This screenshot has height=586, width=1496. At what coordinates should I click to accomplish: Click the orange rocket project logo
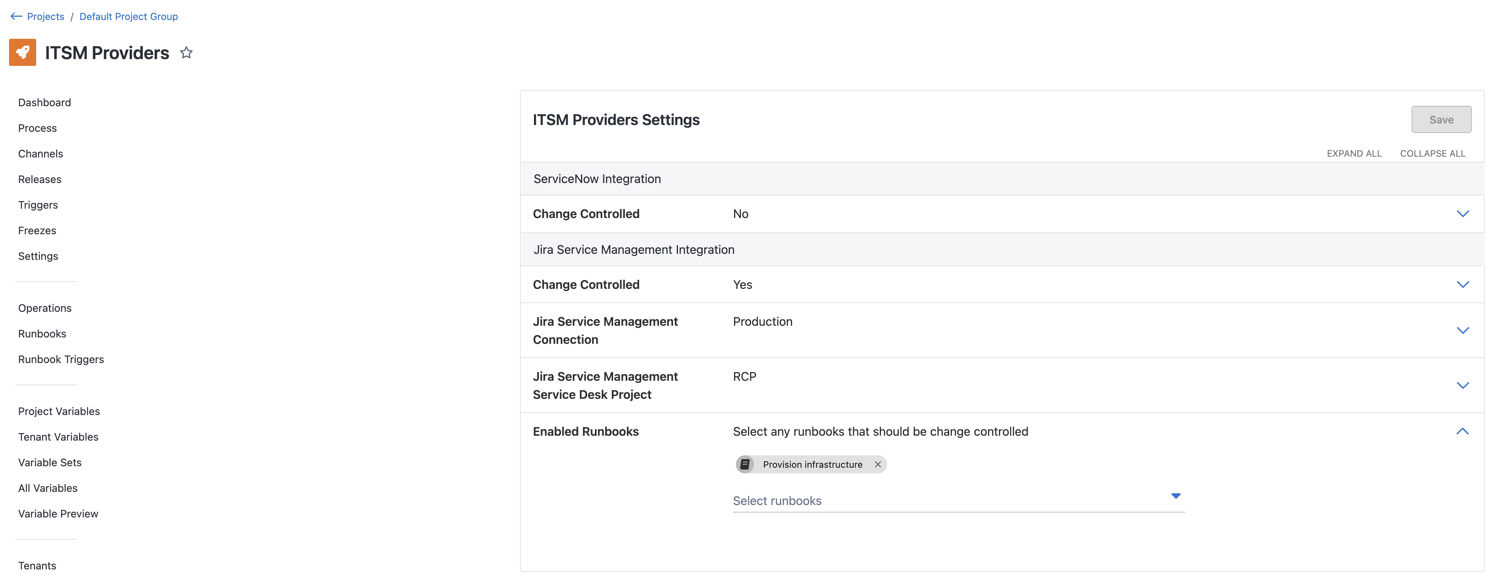point(23,53)
